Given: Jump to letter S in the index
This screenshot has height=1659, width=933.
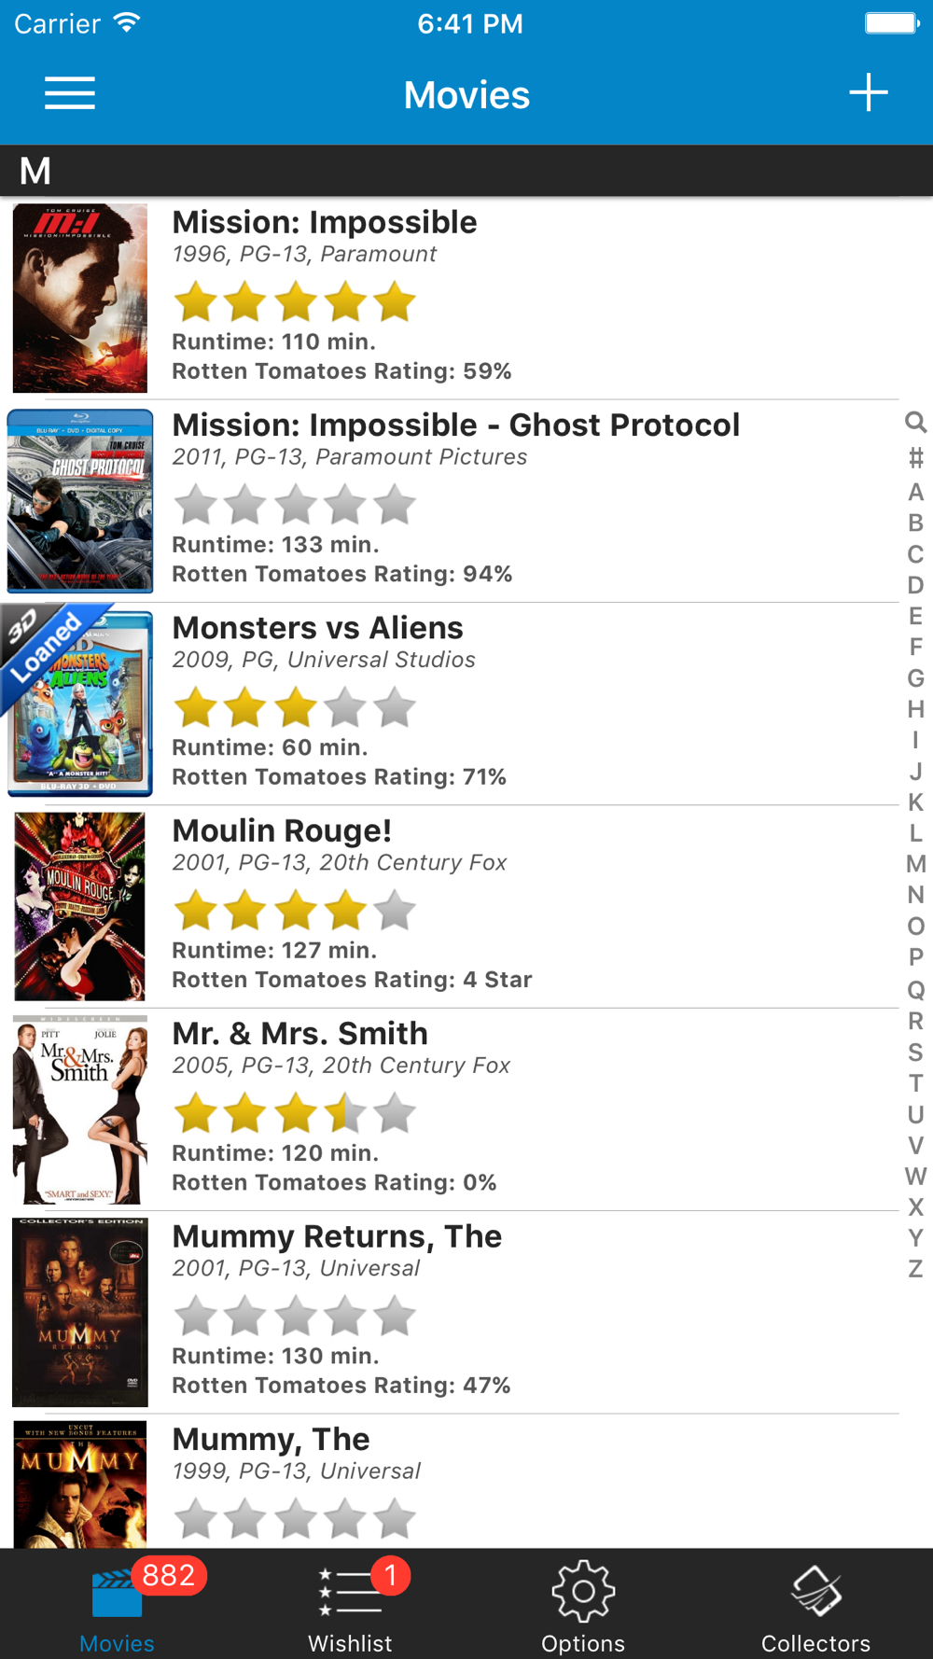Looking at the screenshot, I should [915, 1052].
